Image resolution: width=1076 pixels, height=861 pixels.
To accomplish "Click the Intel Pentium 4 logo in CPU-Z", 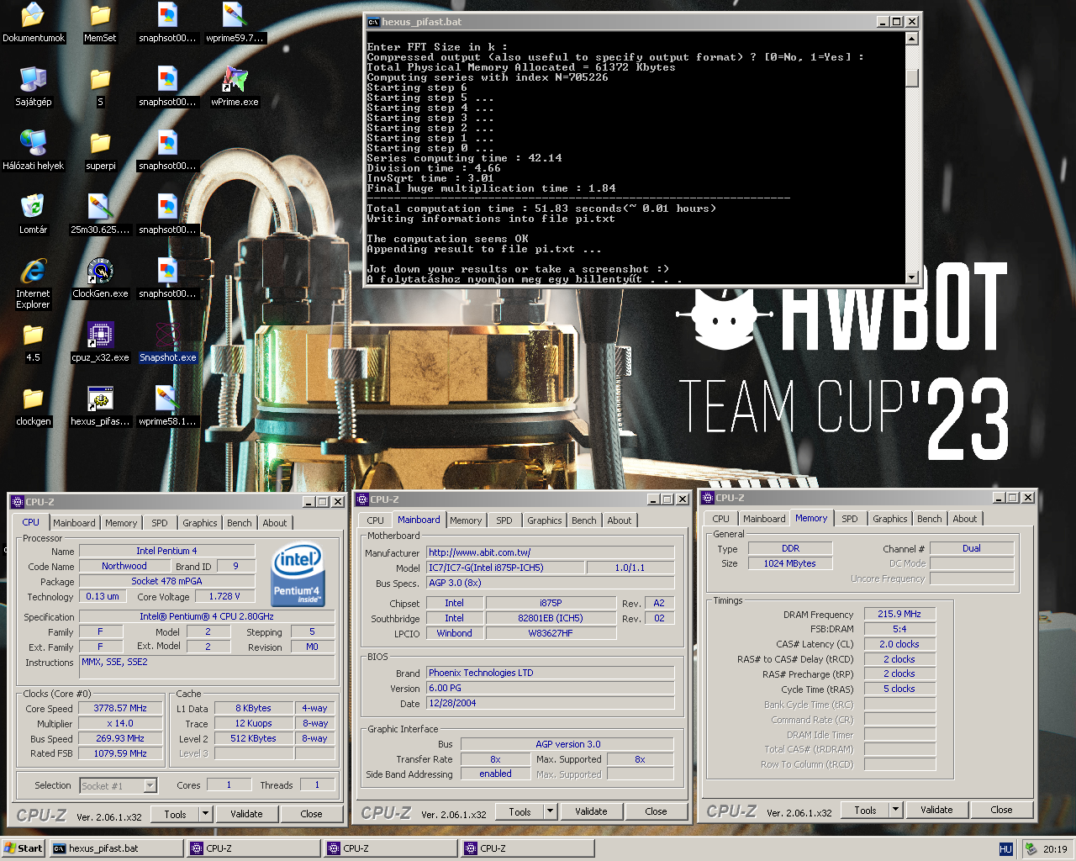I will (298, 574).
